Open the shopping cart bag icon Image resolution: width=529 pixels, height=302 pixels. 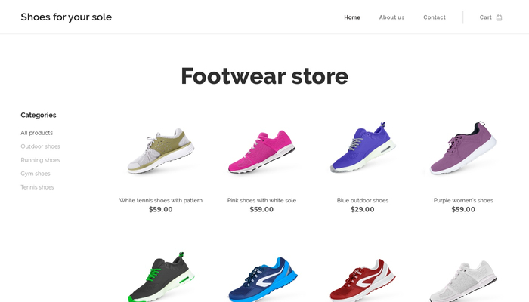point(499,17)
